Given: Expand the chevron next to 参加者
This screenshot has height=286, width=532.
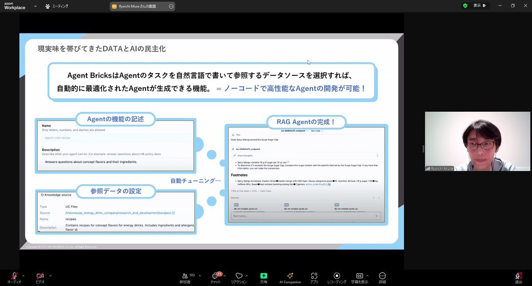Looking at the screenshot, I should [199, 276].
